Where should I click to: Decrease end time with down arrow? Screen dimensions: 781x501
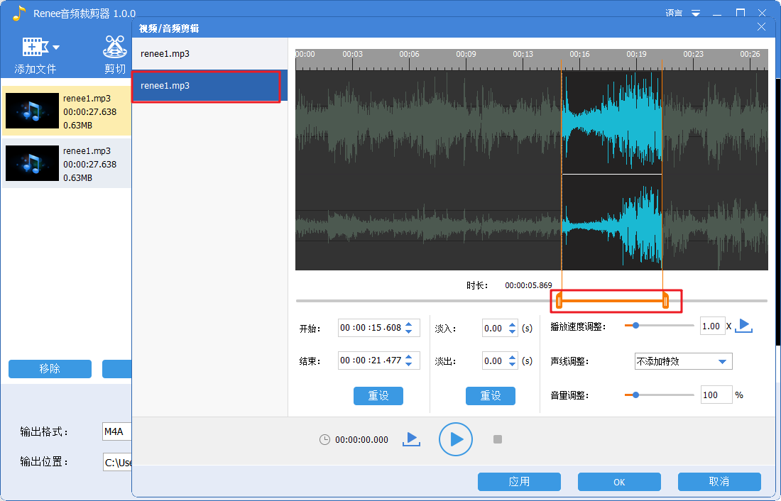pos(409,365)
